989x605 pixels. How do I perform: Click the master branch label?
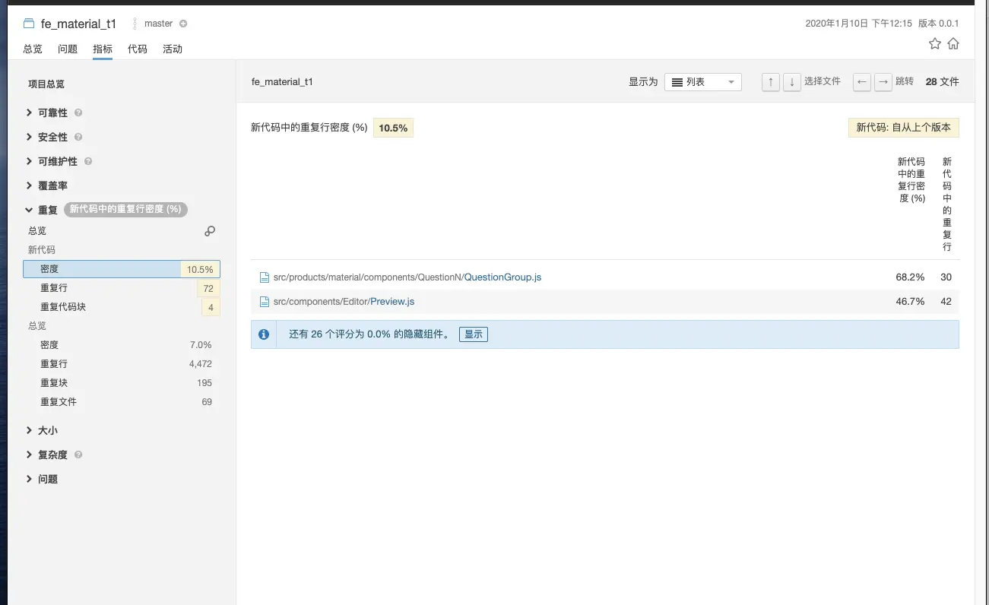[158, 24]
